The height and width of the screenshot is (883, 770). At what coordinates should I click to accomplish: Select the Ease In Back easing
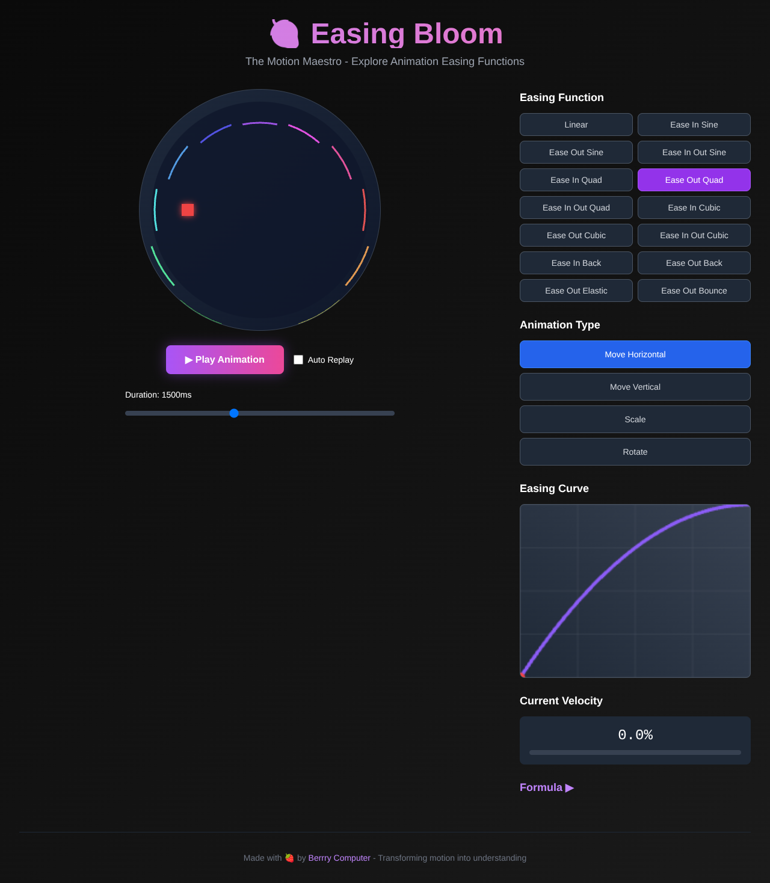(x=576, y=263)
